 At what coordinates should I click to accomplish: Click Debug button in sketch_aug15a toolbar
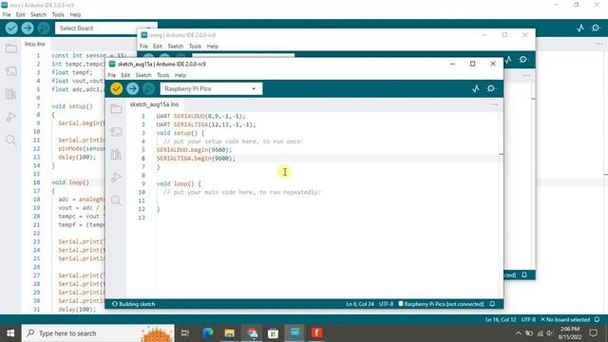(x=148, y=88)
